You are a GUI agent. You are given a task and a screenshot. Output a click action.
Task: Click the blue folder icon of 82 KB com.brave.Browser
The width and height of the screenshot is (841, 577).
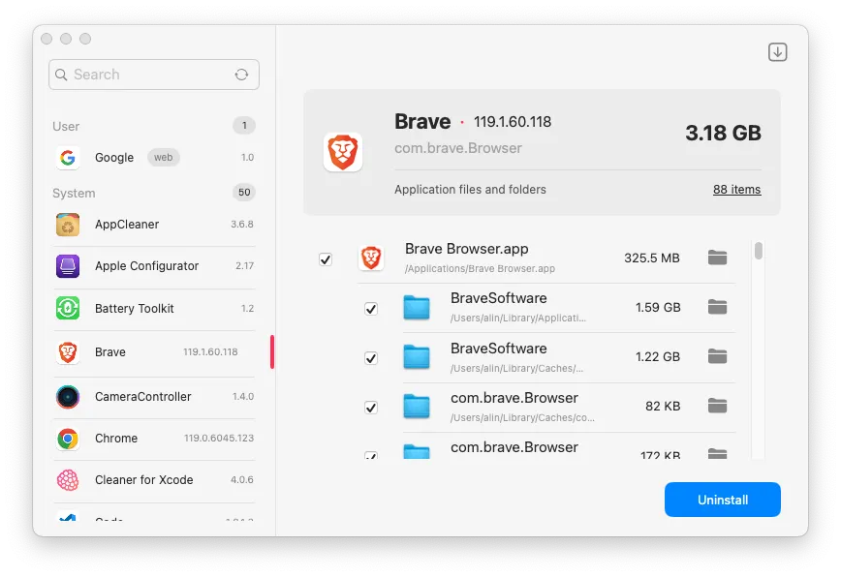(x=417, y=406)
